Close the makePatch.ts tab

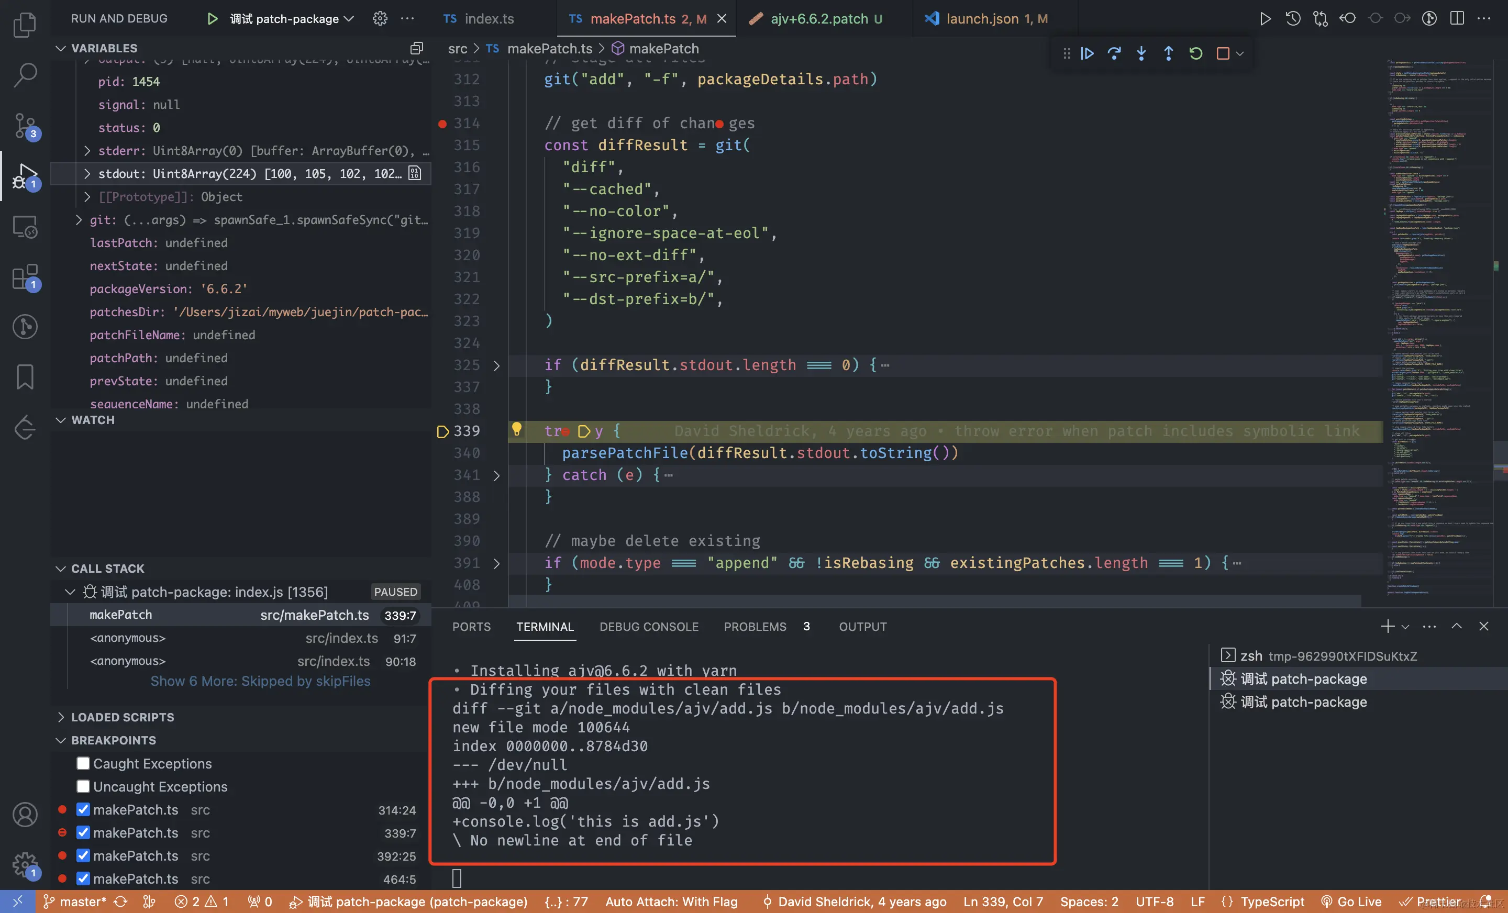pos(722,18)
